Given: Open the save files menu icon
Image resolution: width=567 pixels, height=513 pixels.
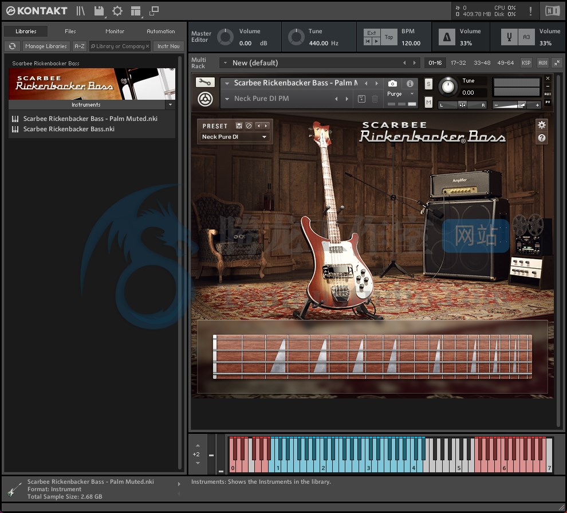Looking at the screenshot, I should tap(99, 11).
